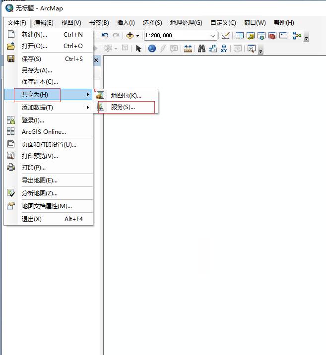The width and height of the screenshot is (326, 355).
Task: Open the Time Slider window icon
Action: [238, 49]
